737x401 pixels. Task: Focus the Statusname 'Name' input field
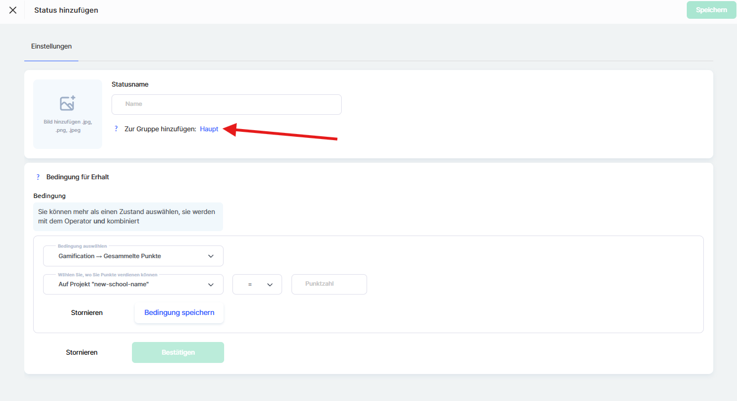pyautogui.click(x=226, y=104)
